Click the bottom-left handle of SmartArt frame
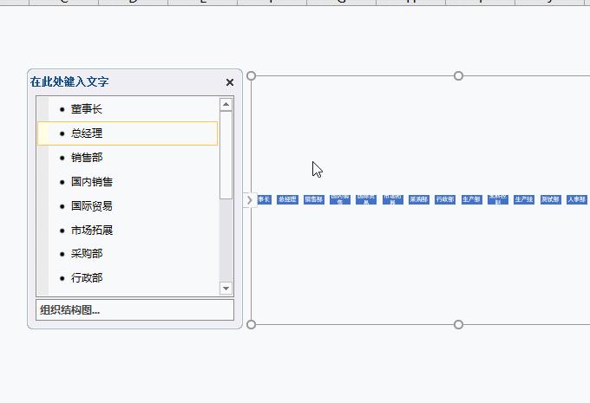 coord(251,324)
